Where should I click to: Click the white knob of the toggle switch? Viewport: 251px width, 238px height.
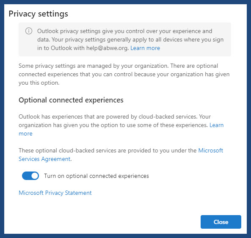click(35, 176)
